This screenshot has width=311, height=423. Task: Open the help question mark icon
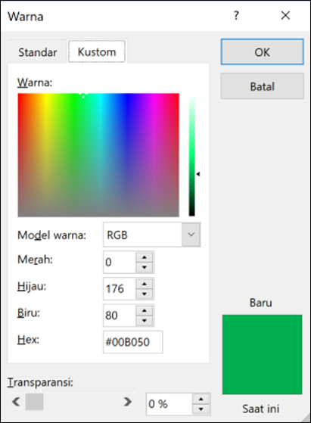coord(236,16)
